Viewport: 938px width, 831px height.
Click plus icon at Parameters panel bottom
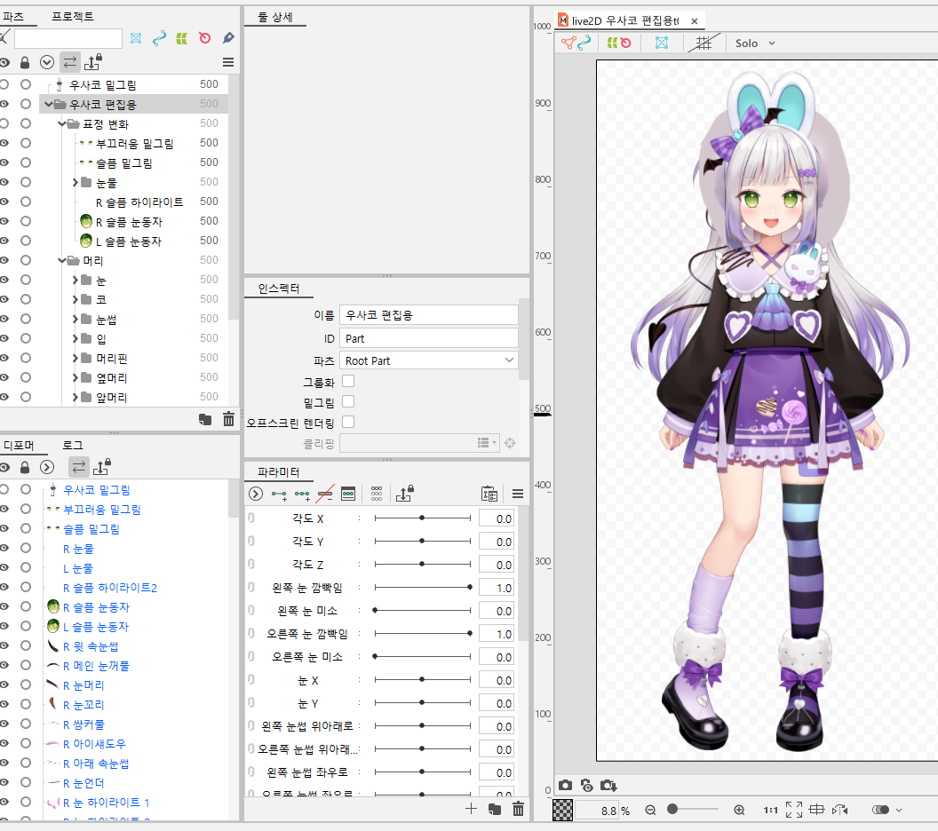pyautogui.click(x=472, y=809)
